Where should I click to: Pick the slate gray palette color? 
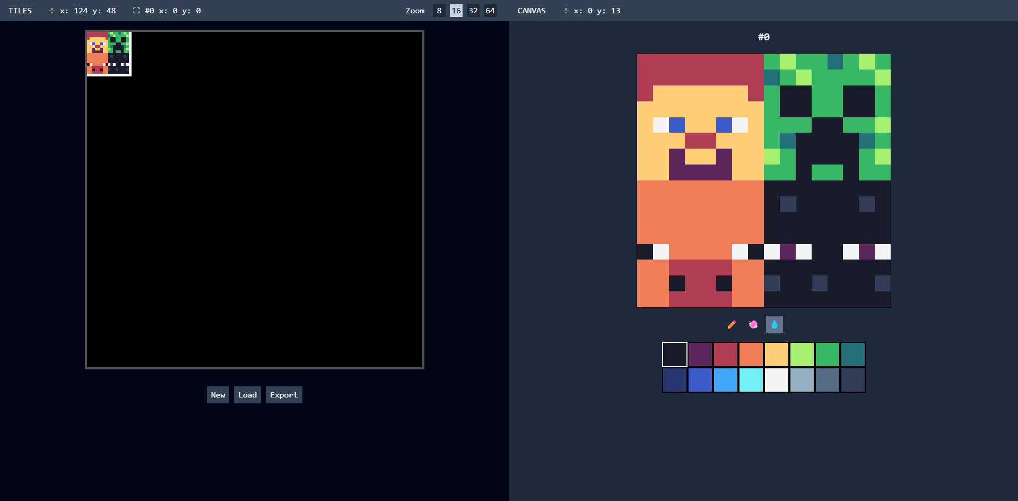(x=828, y=380)
